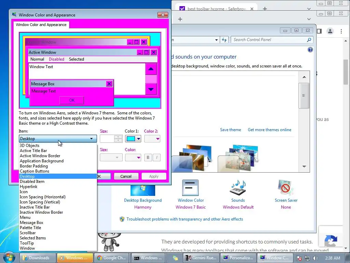Open the Window Color icon
The image size is (350, 263).
190,188
